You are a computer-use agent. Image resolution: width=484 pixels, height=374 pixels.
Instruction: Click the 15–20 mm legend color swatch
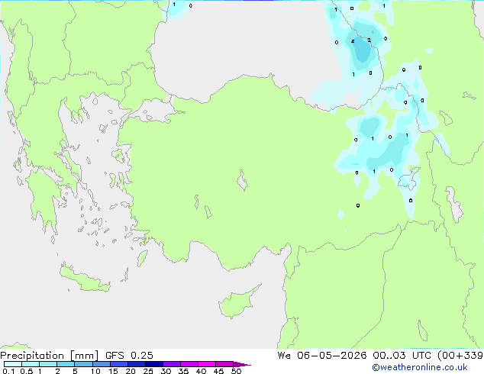pyautogui.click(x=118, y=364)
